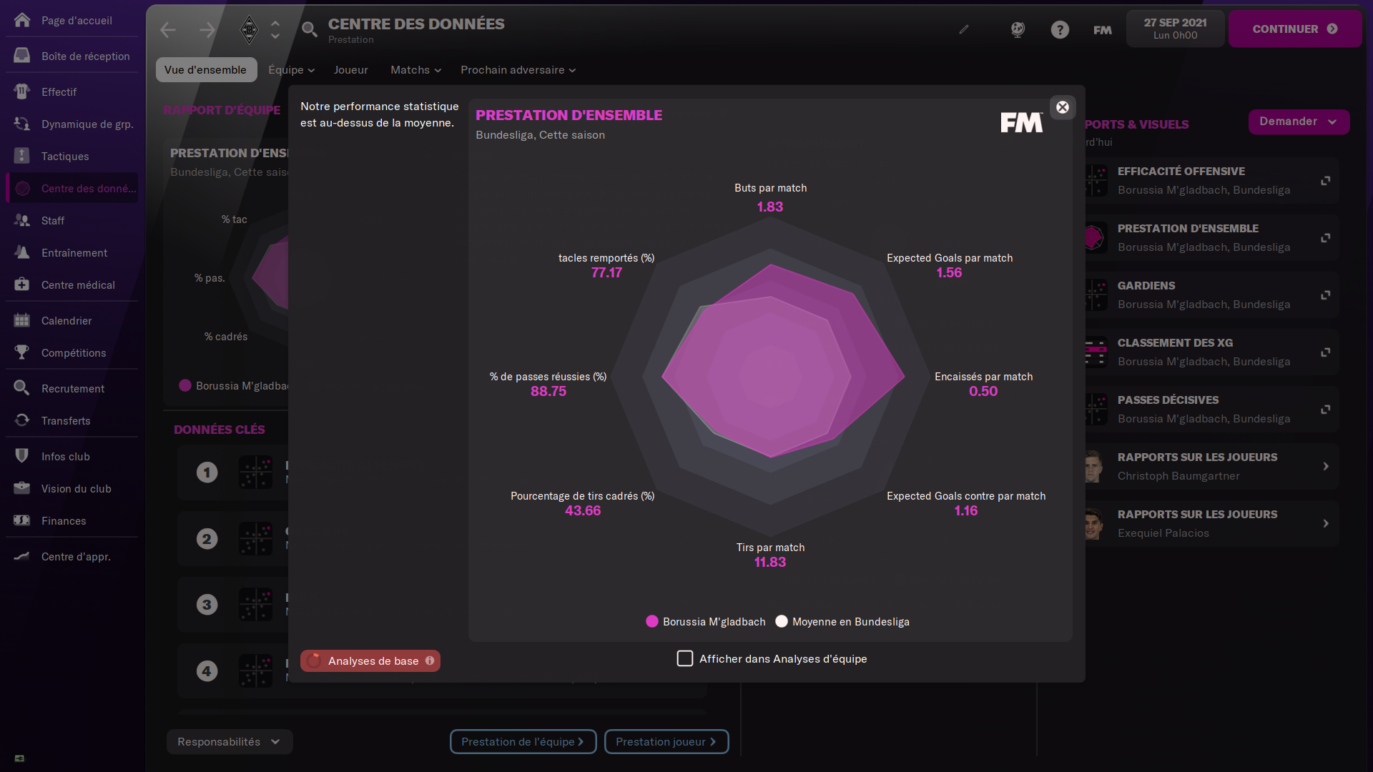This screenshot has width=1373, height=772.
Task: Open Page d'accueil home icon
Action: pos(22,20)
